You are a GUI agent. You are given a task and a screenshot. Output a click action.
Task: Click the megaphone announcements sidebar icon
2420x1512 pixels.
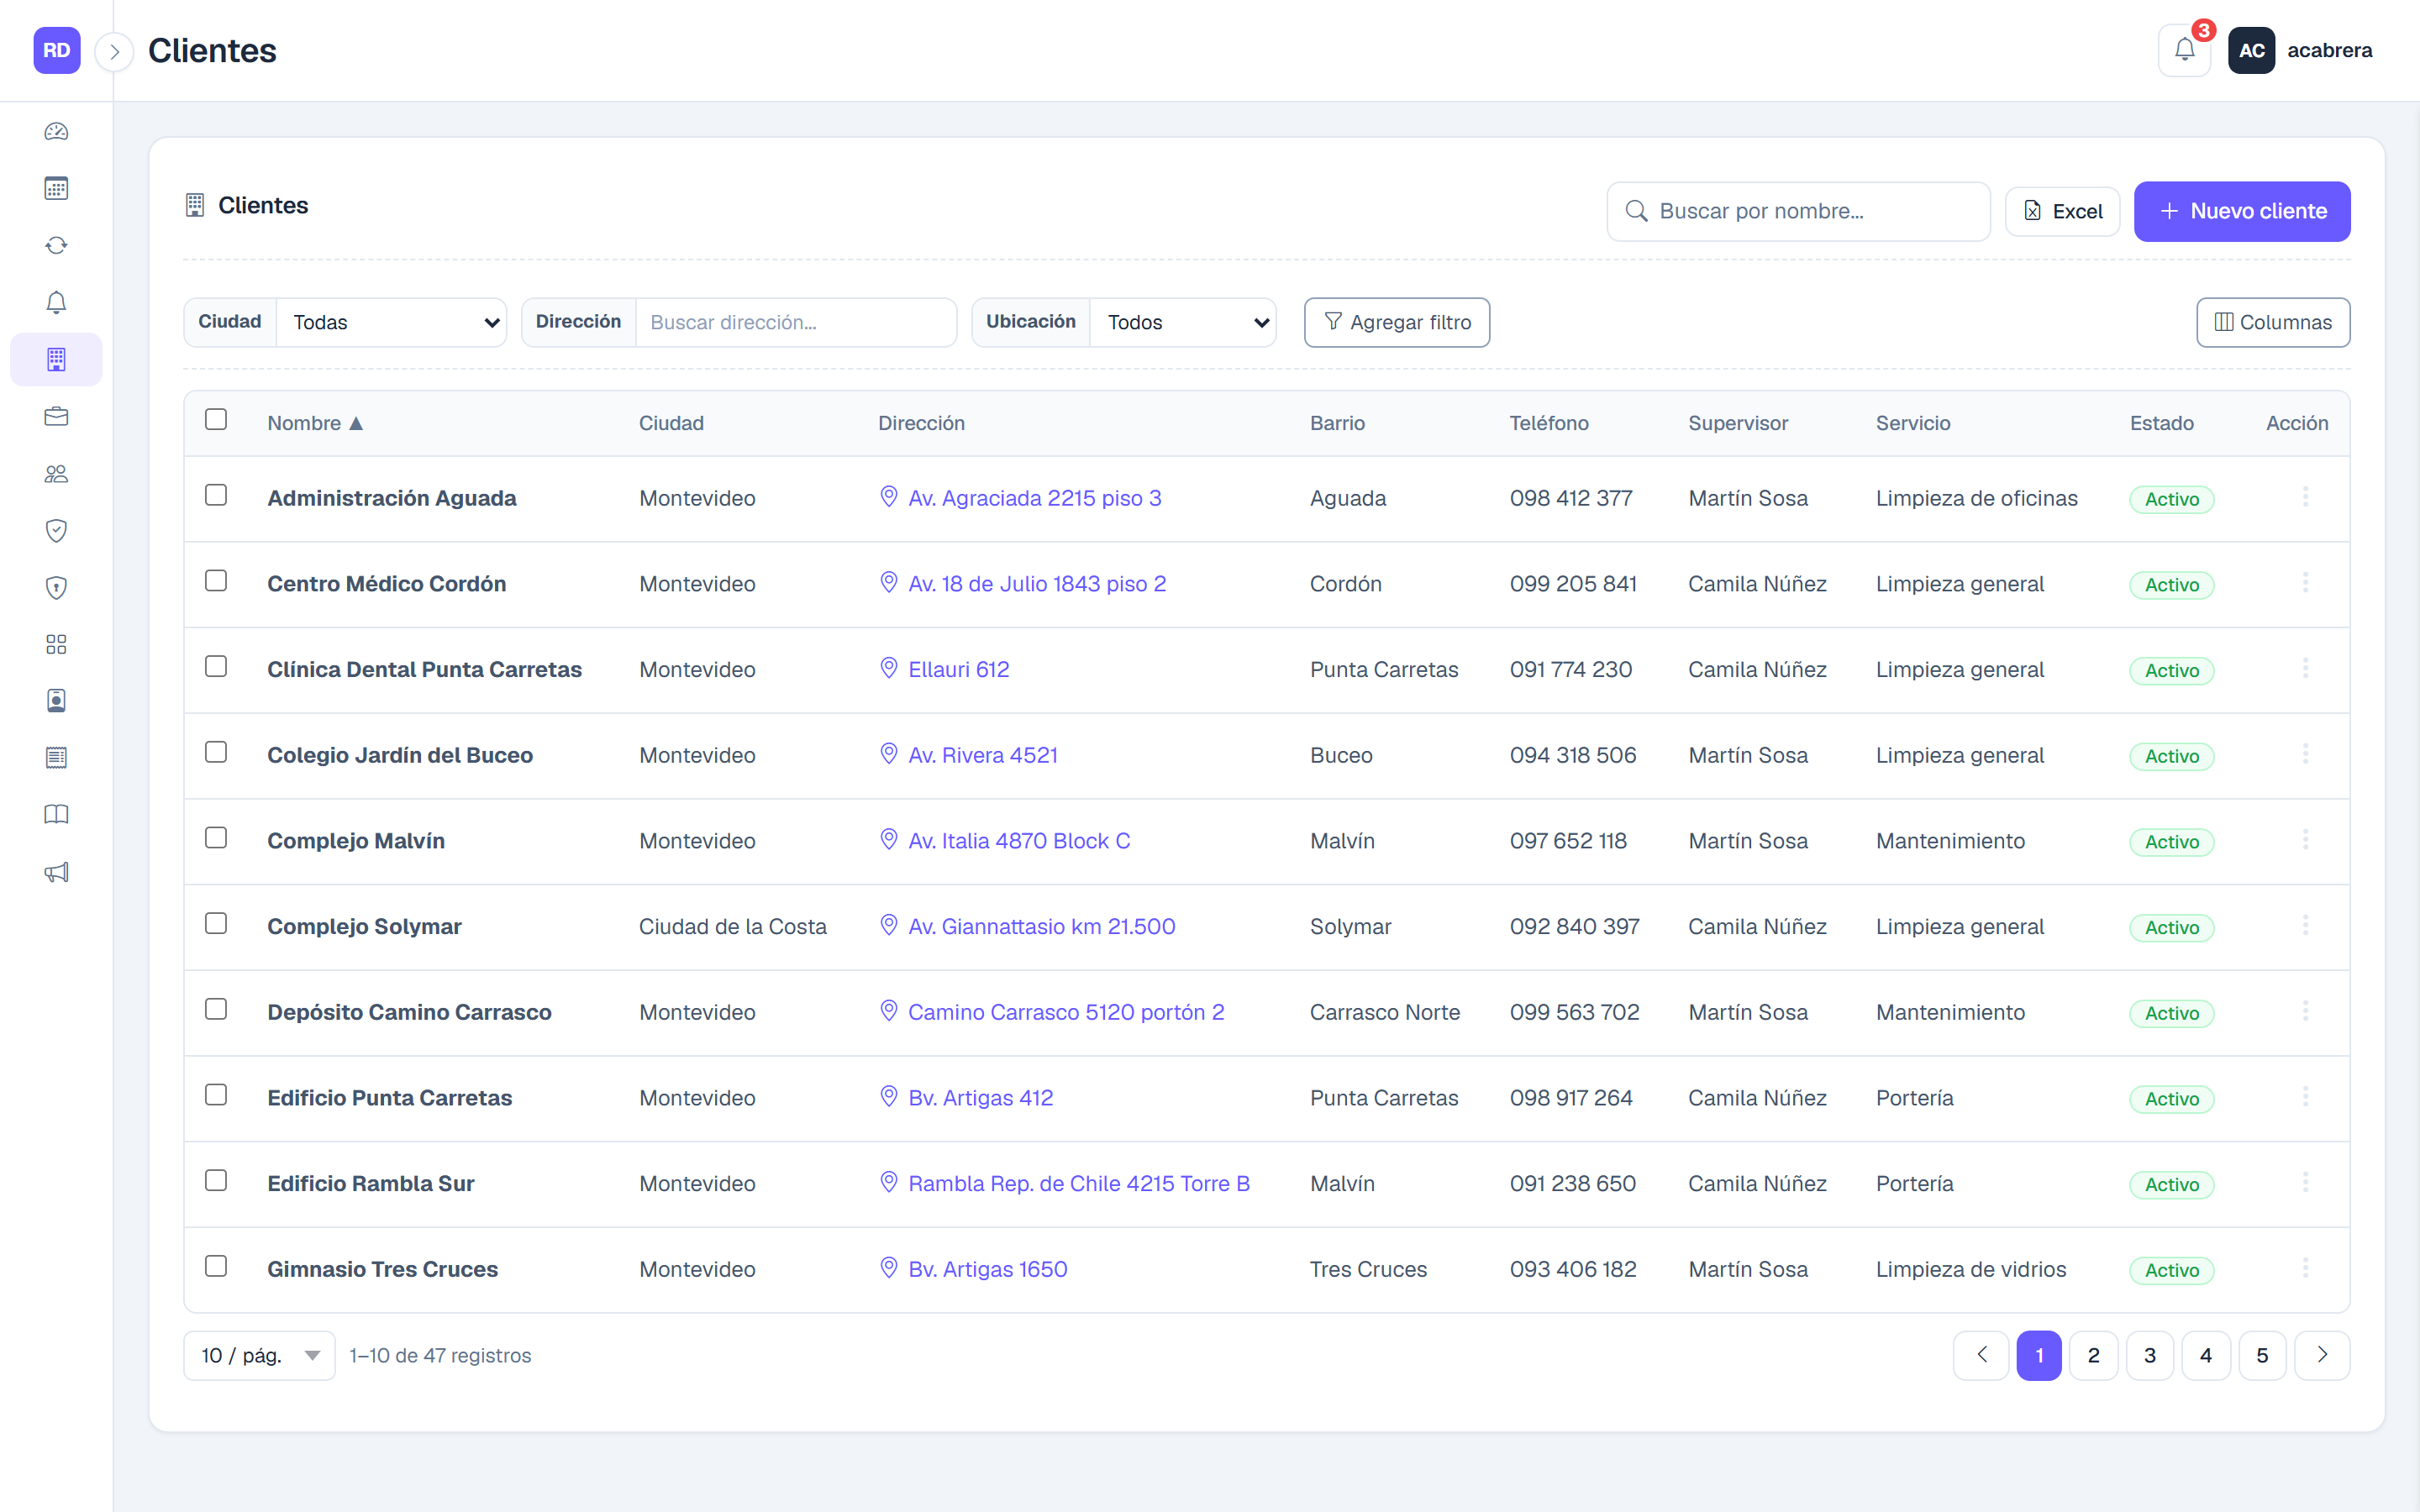click(x=56, y=872)
